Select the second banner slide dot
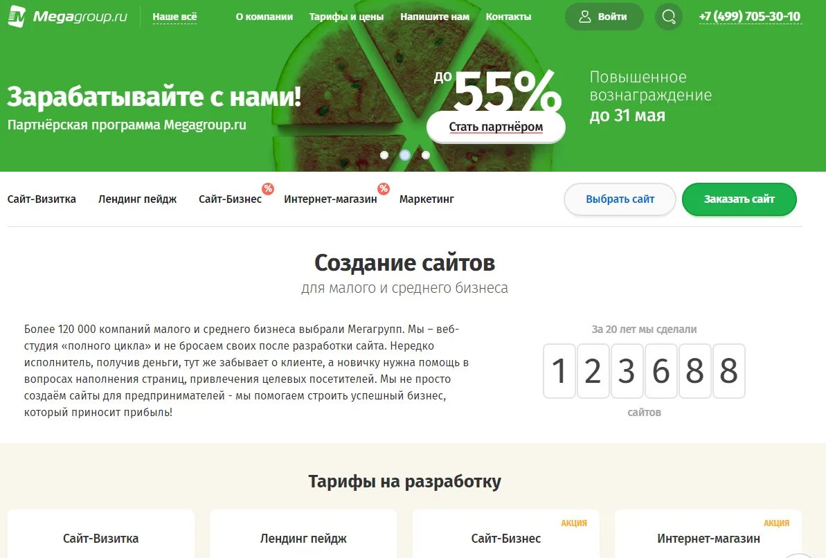This screenshot has width=826, height=558. click(404, 155)
